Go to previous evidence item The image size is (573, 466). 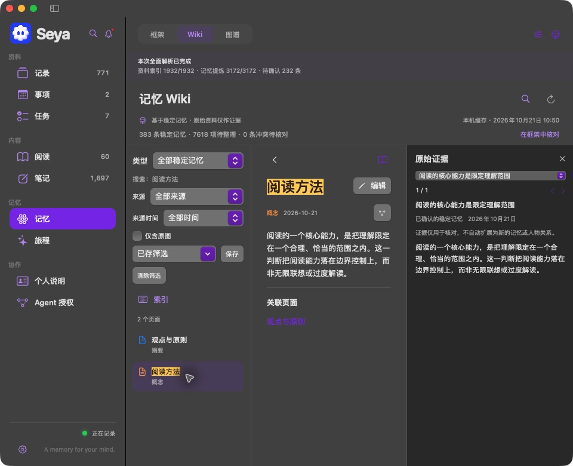coord(553,191)
